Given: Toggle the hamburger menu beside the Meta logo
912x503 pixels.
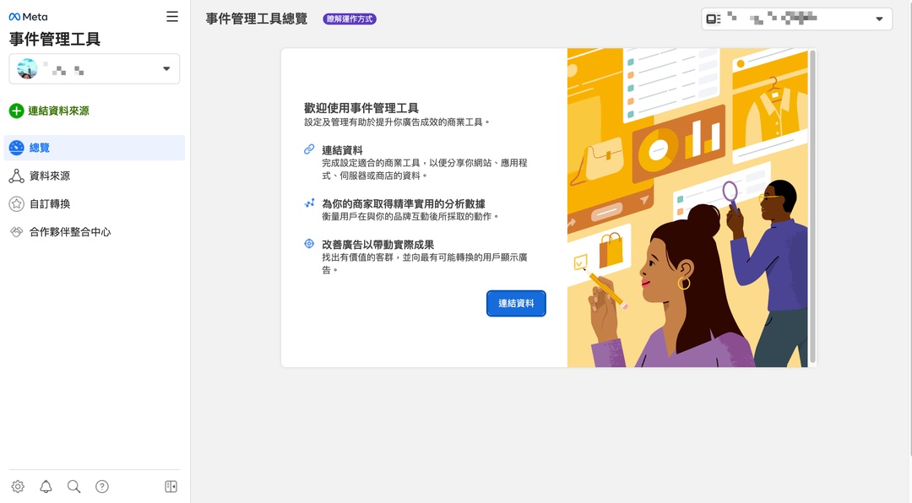Looking at the screenshot, I should [172, 17].
